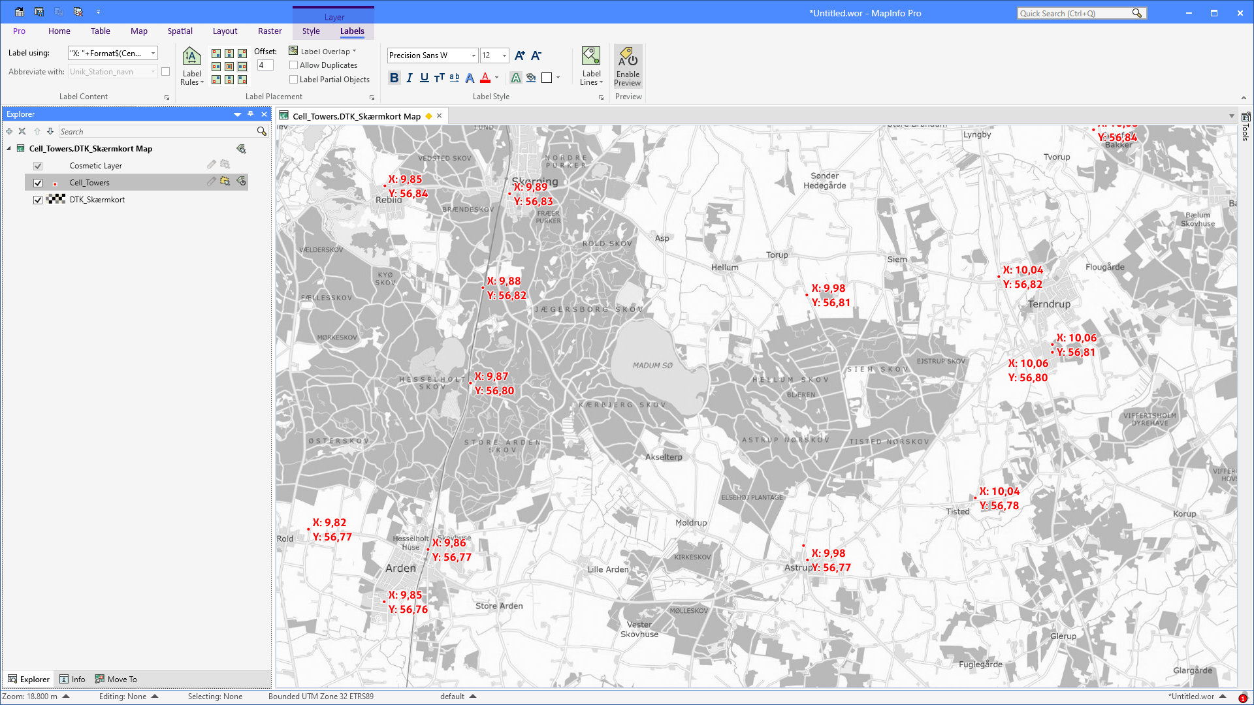Switch to the Style ribbon tab
This screenshot has height=705, width=1254.
point(311,31)
